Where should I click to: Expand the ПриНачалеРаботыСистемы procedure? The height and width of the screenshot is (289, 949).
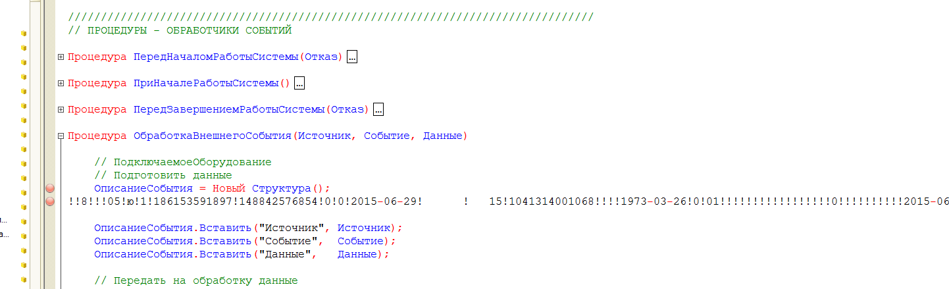tap(61, 84)
